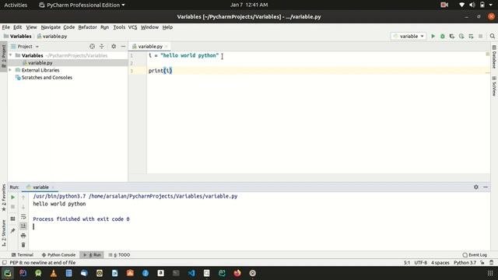Screen dimensions: 498x280
Task: Click the 'hello world python' console output line
Action: pyautogui.click(x=59, y=204)
